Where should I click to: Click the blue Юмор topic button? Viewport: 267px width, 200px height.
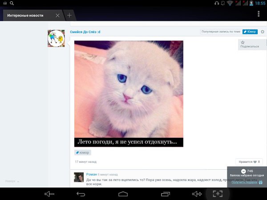click(x=250, y=32)
